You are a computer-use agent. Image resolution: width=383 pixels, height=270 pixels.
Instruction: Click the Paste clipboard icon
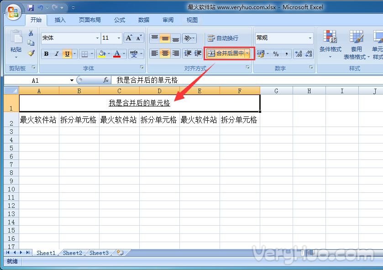pyautogui.click(x=16, y=37)
